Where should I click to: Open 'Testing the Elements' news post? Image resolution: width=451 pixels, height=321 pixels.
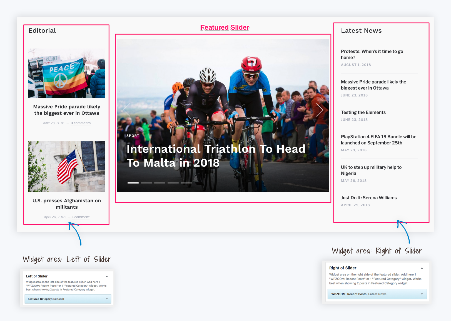click(x=363, y=112)
